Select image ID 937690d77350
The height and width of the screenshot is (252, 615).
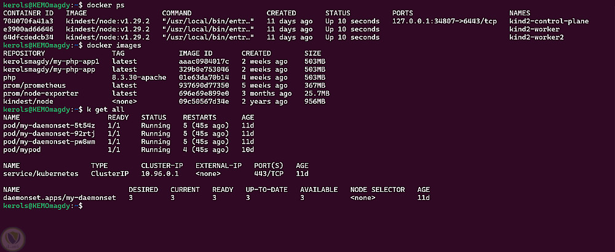(204, 85)
